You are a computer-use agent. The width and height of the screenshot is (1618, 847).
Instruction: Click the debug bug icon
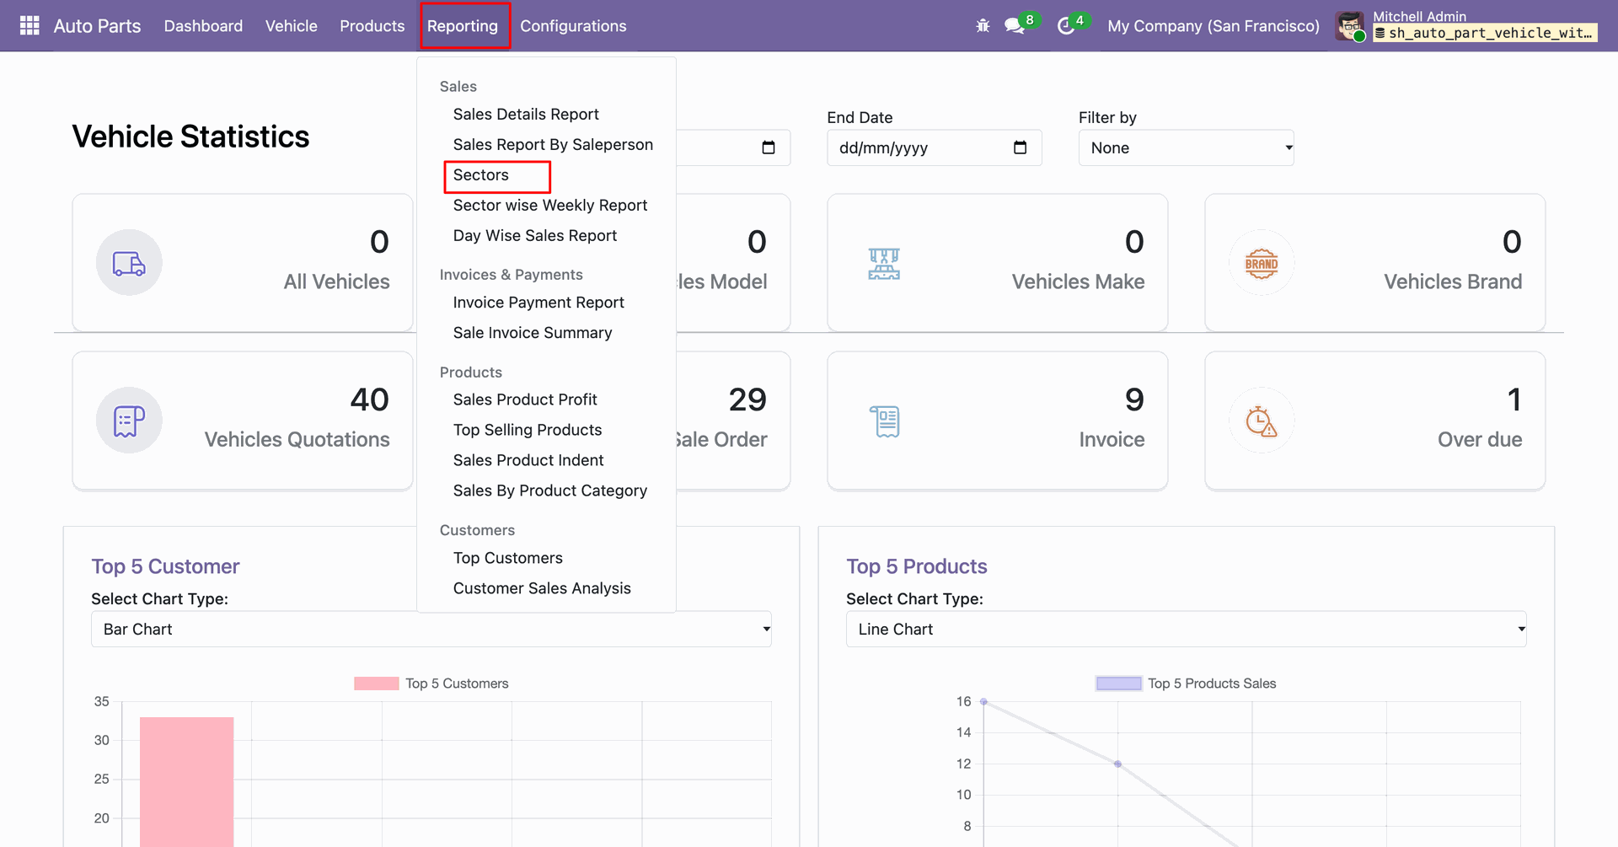coord(983,26)
